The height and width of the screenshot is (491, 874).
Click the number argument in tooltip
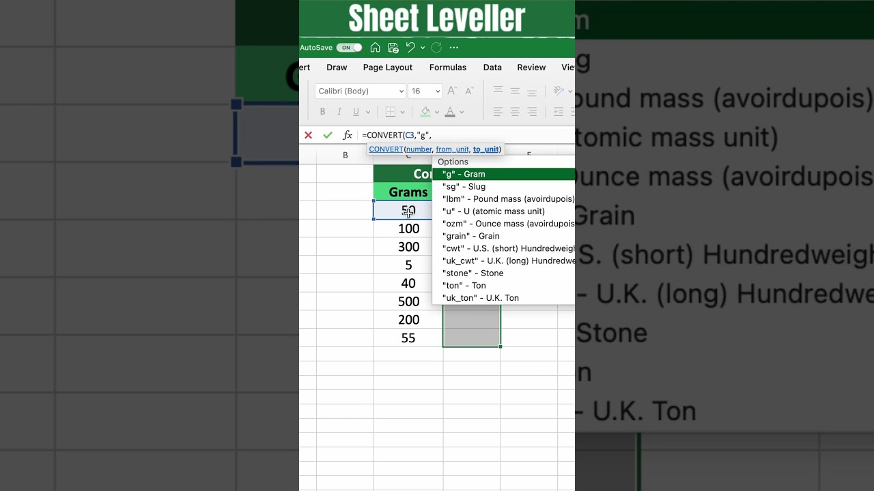point(419,149)
